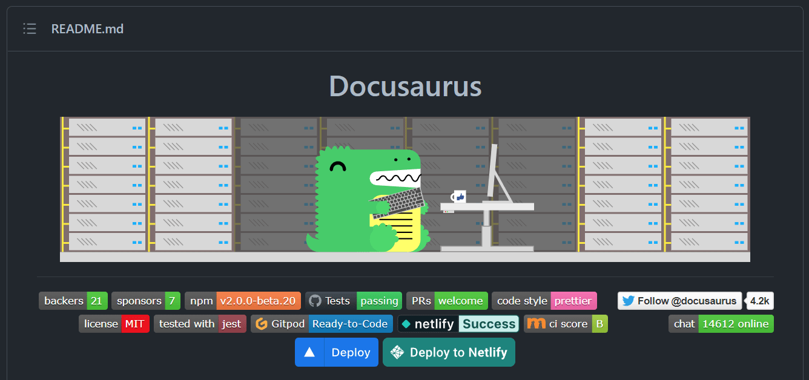This screenshot has height=380, width=809.
Task: Click the blue Deploy button
Action: (x=337, y=352)
